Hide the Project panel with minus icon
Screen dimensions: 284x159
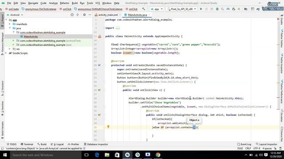(90, 15)
